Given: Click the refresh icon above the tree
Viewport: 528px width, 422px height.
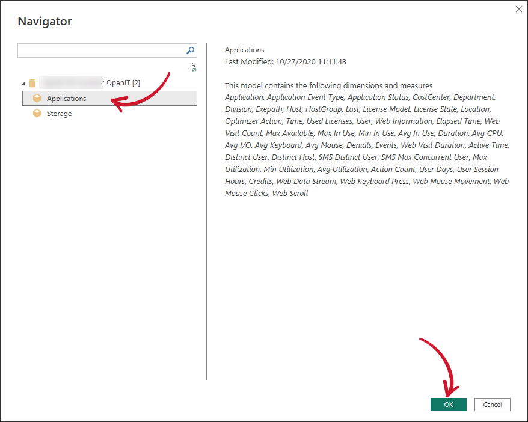Looking at the screenshot, I should coord(191,67).
